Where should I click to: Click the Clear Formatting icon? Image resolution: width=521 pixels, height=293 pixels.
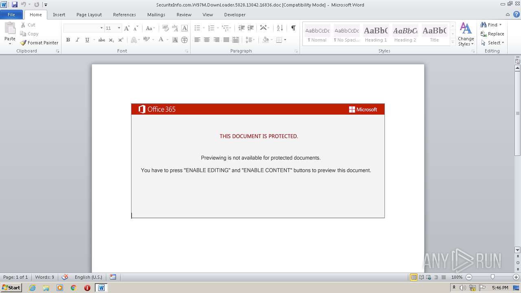pyautogui.click(x=165, y=28)
